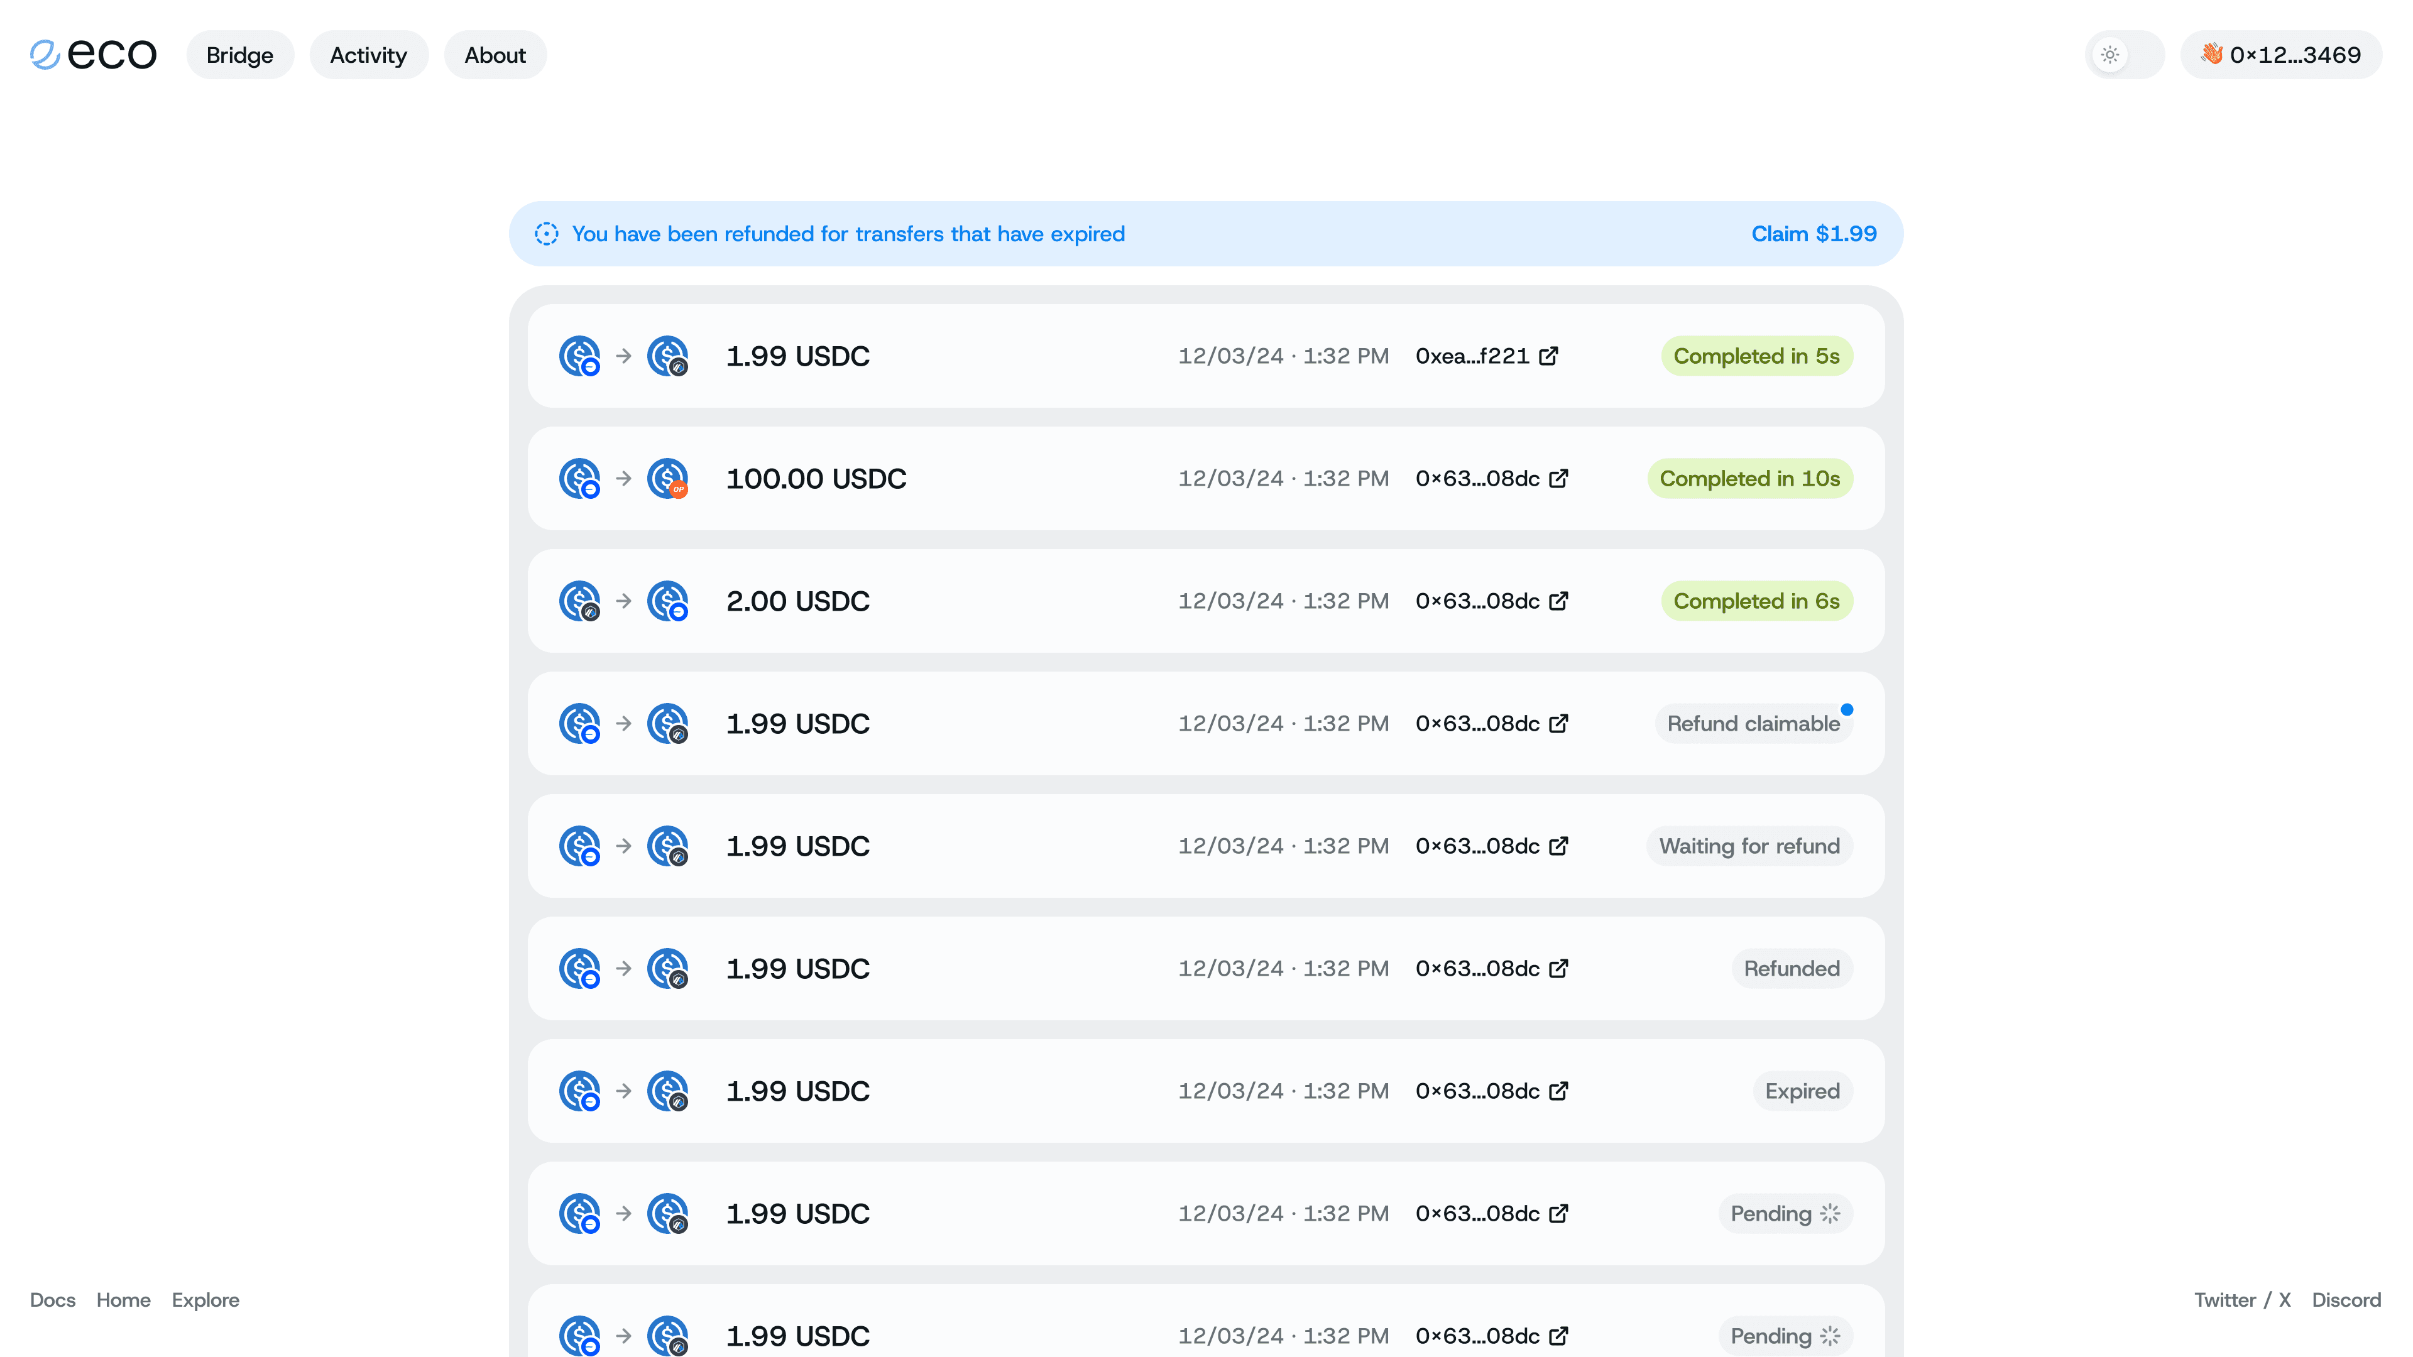Click hash 0x63...08dc in Expired row
The width and height of the screenshot is (2413, 1357).
pos(1477,1091)
